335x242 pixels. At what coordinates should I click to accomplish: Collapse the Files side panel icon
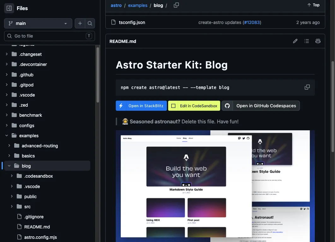[x=9, y=8]
